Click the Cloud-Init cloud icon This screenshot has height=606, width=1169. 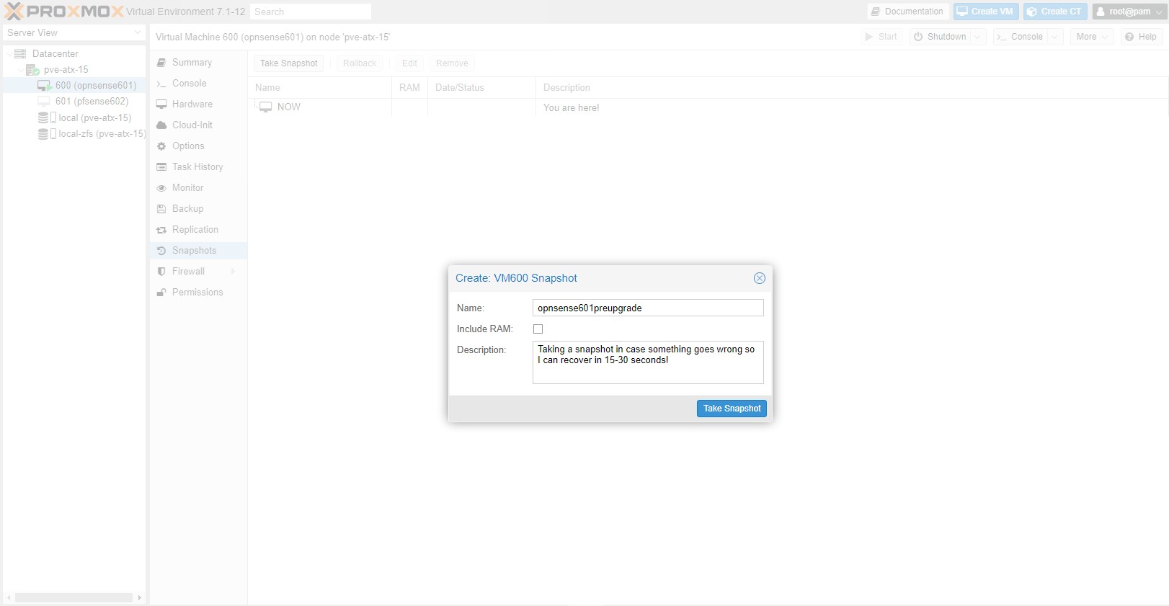(x=161, y=125)
